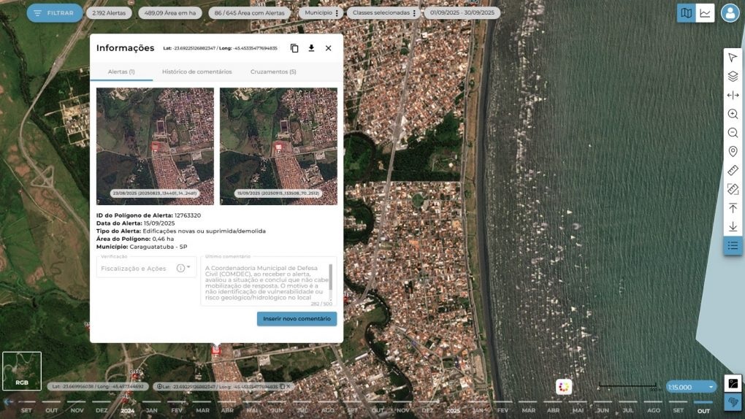Download the alert information

(x=311, y=48)
